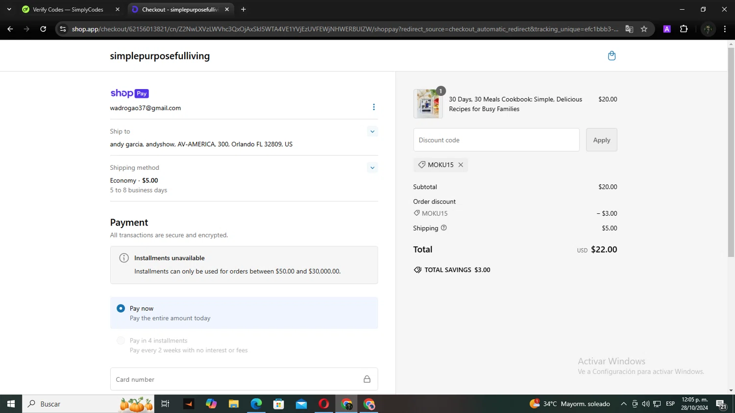Click the browser back arrow
Image resolution: width=735 pixels, height=413 pixels.
(x=10, y=29)
